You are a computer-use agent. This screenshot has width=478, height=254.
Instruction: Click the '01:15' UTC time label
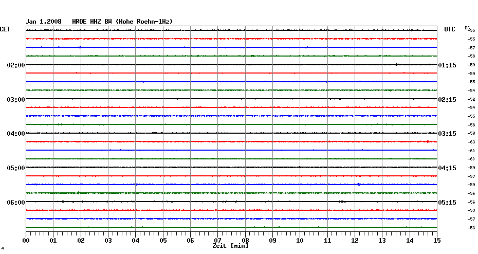click(x=447, y=65)
